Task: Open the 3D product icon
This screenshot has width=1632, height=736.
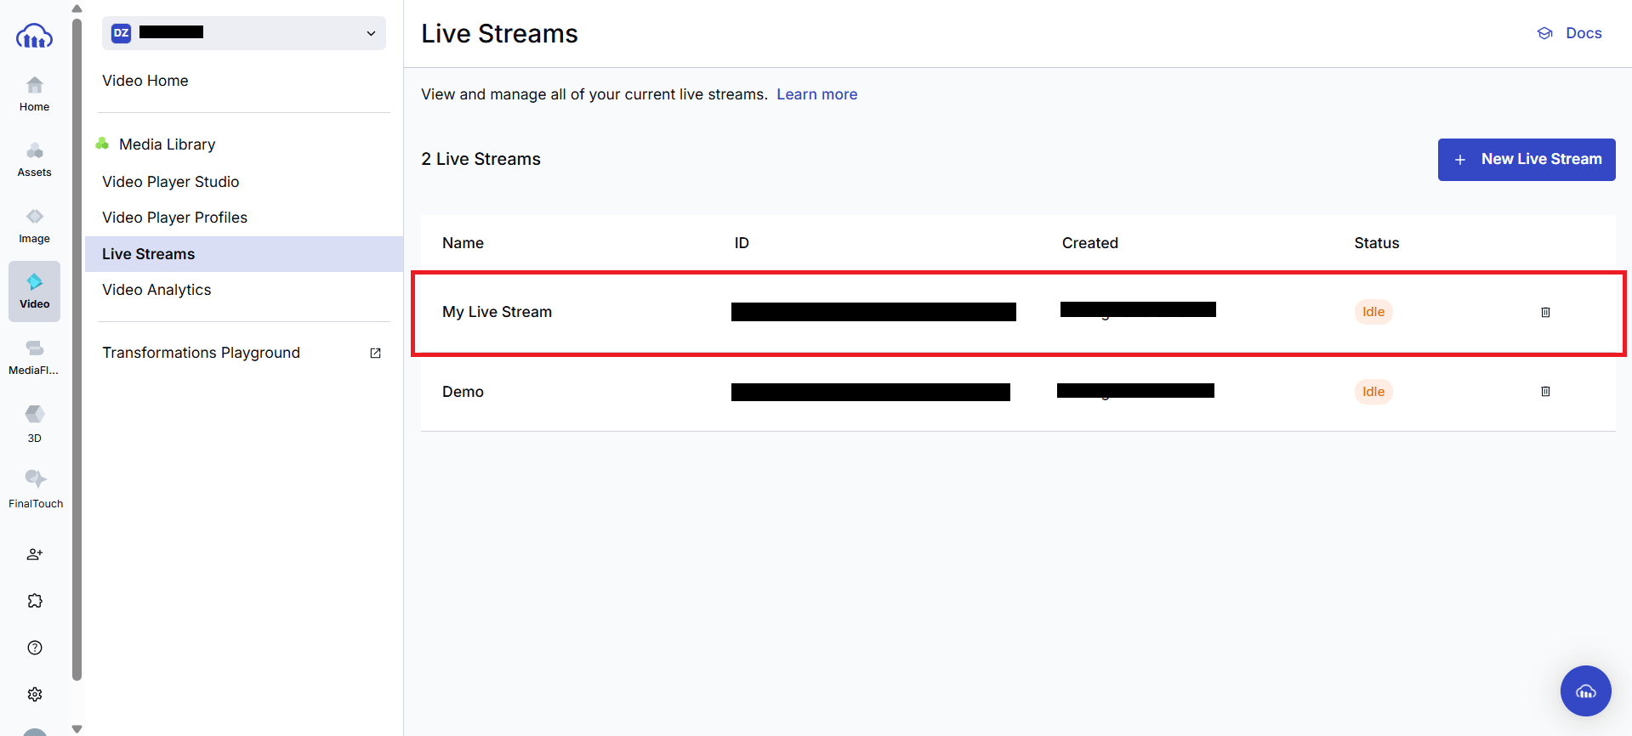Action: (34, 423)
